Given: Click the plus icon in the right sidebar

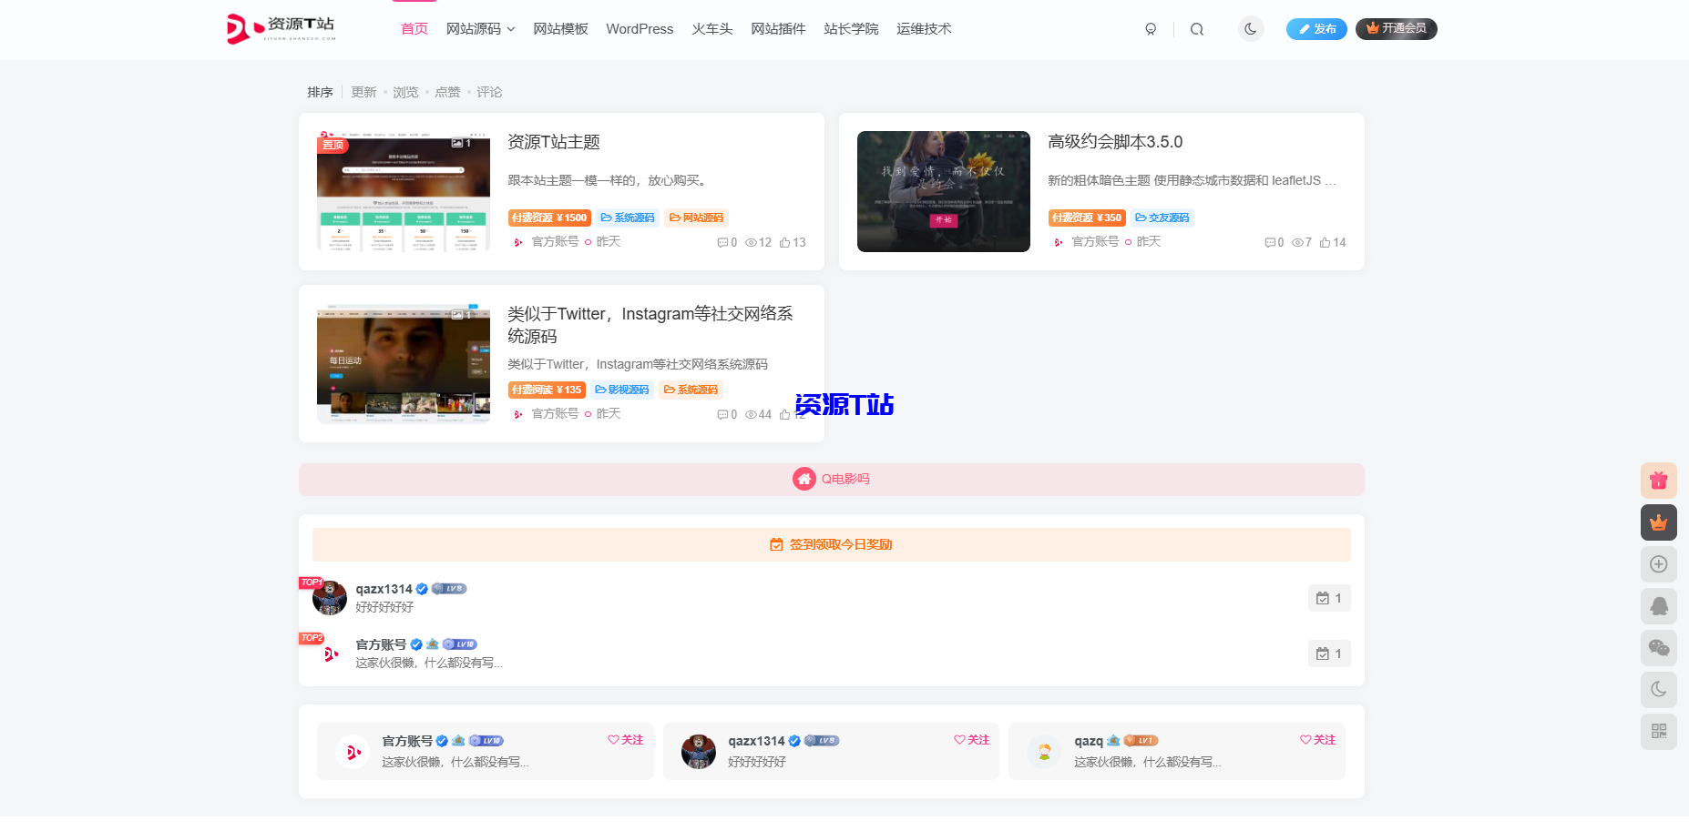Looking at the screenshot, I should click(1660, 564).
